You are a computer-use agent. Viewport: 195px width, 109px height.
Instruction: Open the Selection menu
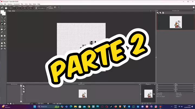pyautogui.click(x=9, y=4)
